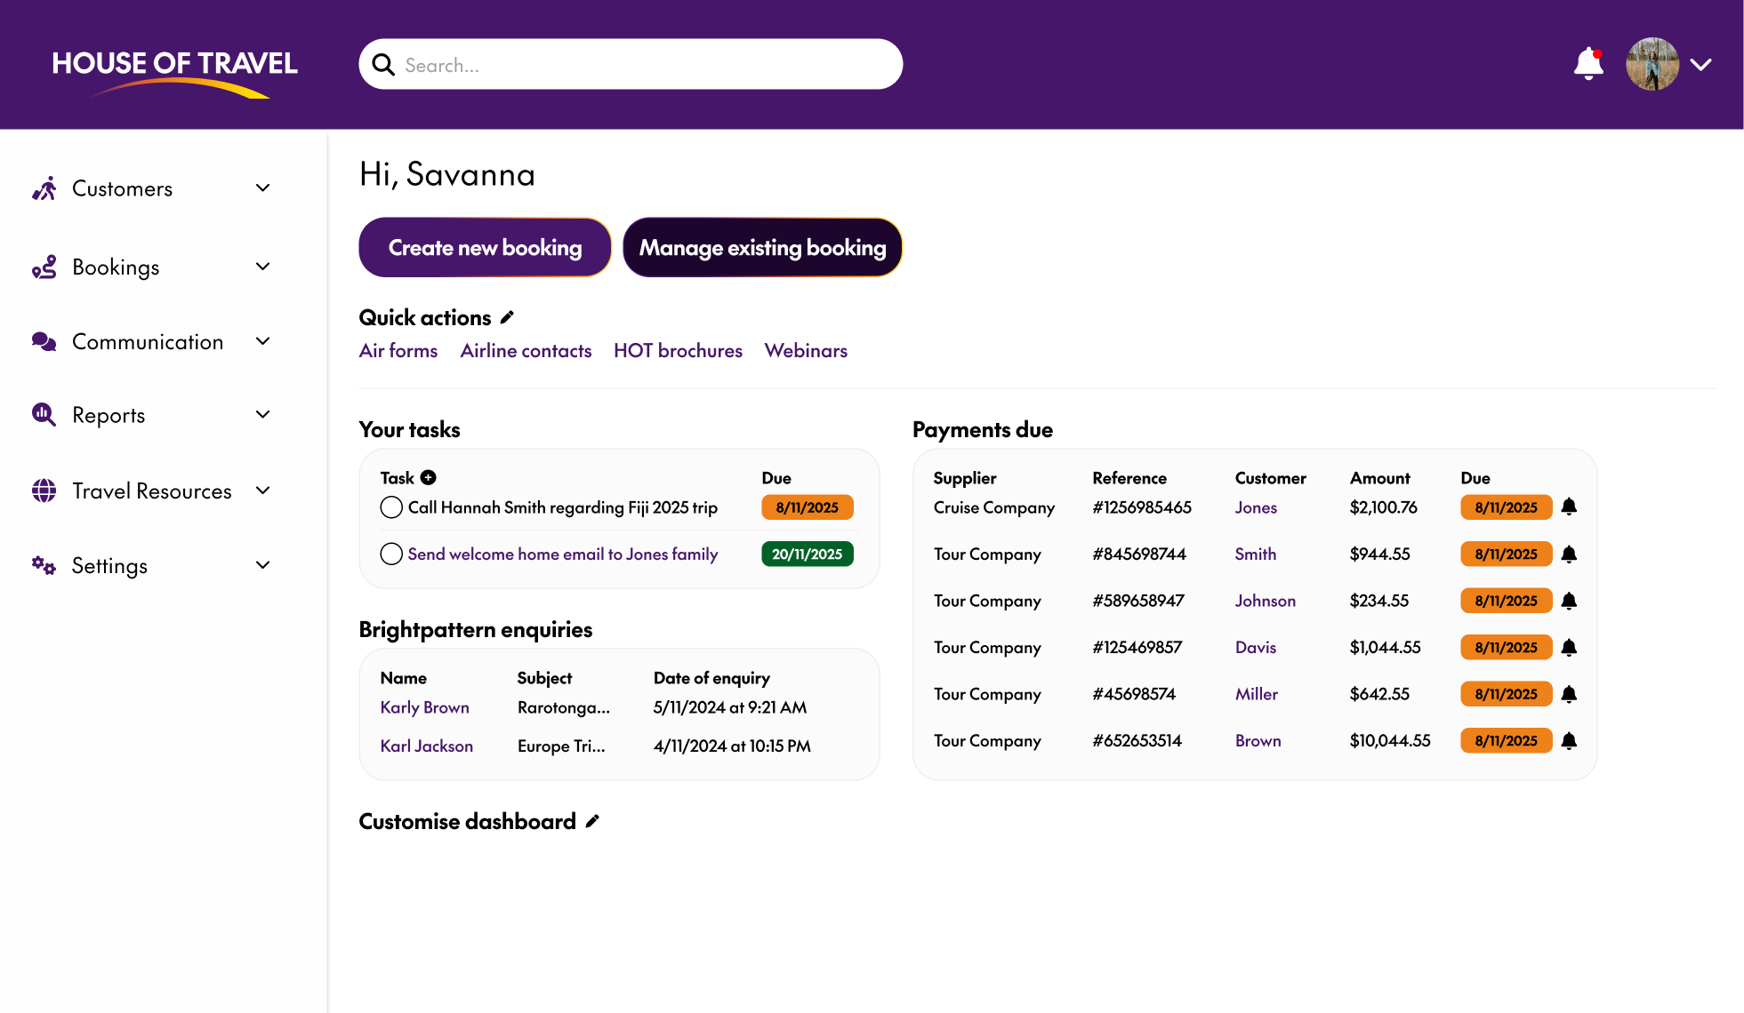Click amount $10,044.55

(x=1390, y=740)
